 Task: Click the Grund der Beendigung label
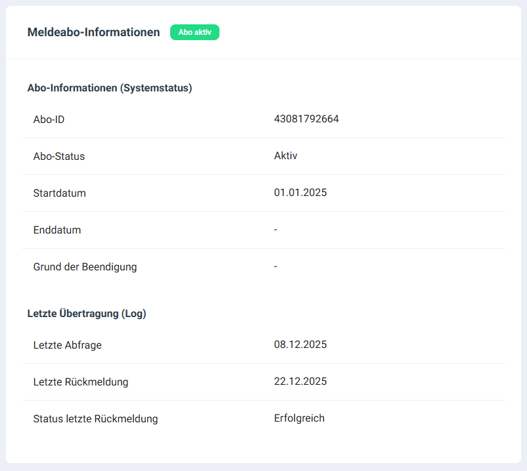pos(85,267)
